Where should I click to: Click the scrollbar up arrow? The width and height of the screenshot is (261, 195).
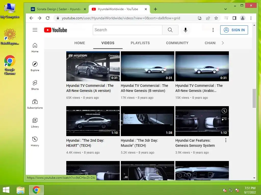click(x=254, y=25)
